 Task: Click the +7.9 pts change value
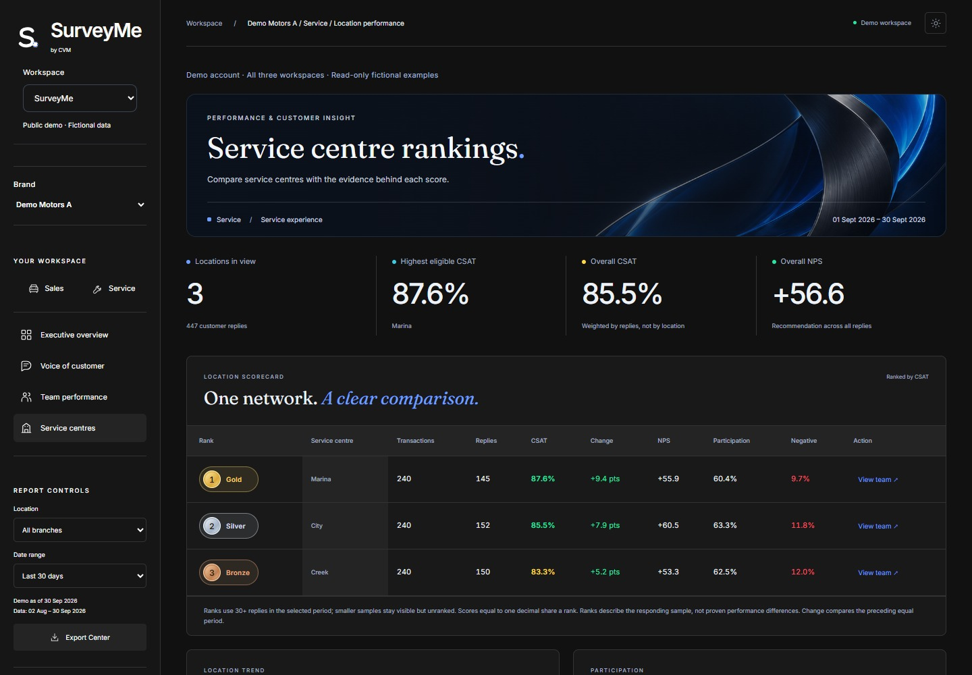pos(605,525)
